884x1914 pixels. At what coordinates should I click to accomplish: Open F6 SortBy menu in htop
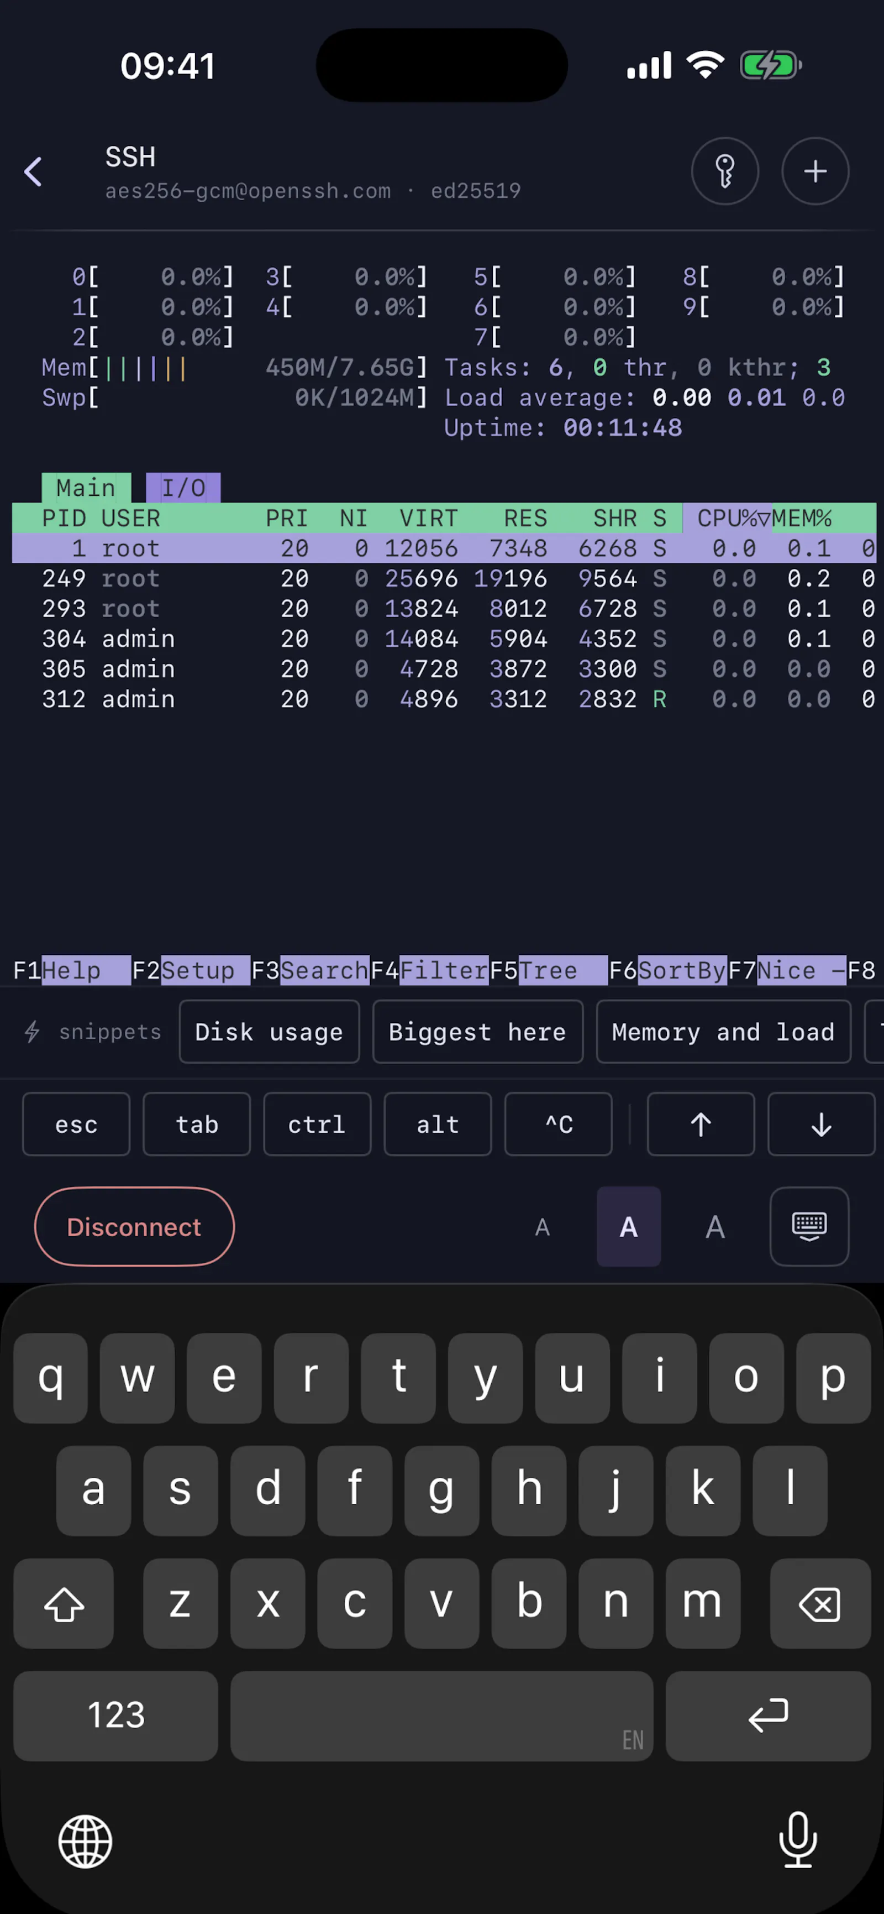[x=667, y=970]
